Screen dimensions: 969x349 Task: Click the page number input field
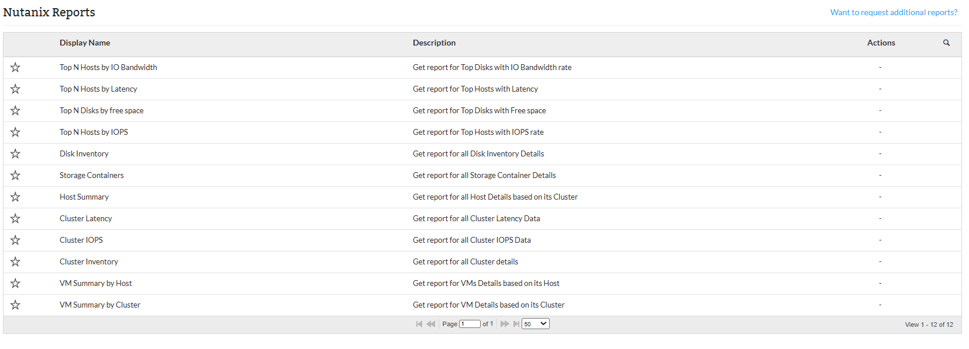[x=470, y=324]
